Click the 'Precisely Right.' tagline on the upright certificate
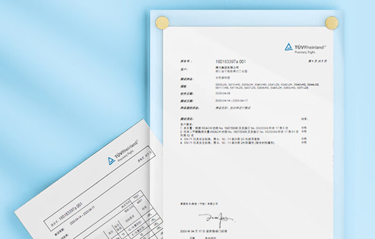This screenshot has height=239, width=375. pyautogui.click(x=305, y=52)
